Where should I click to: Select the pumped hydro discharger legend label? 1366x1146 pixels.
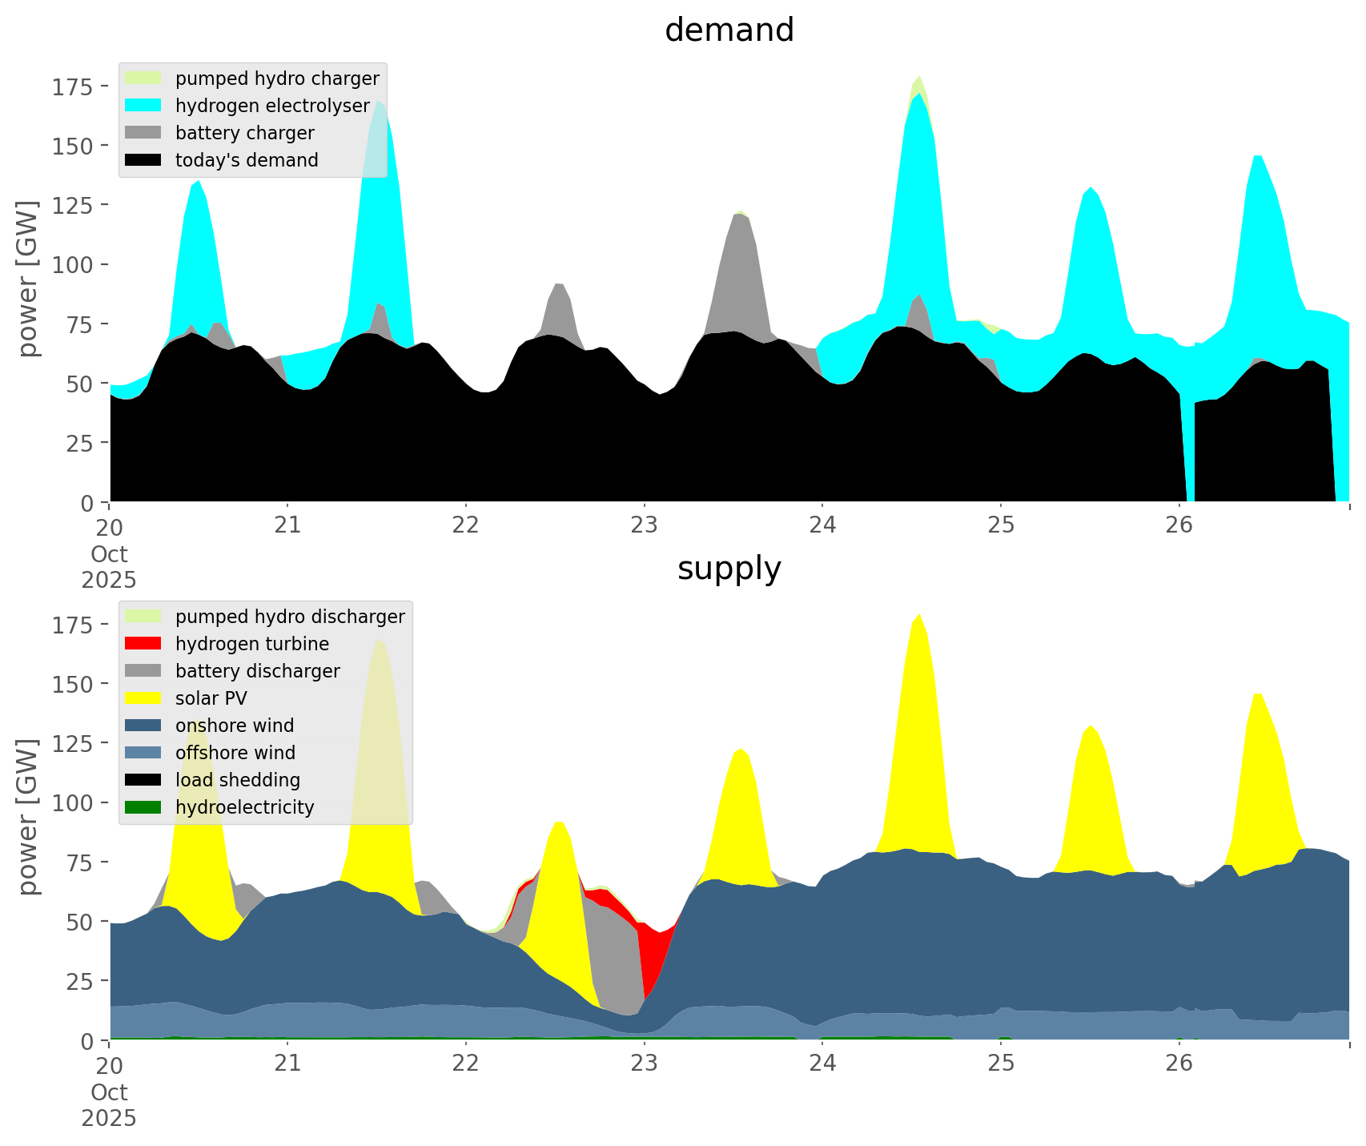point(290,617)
